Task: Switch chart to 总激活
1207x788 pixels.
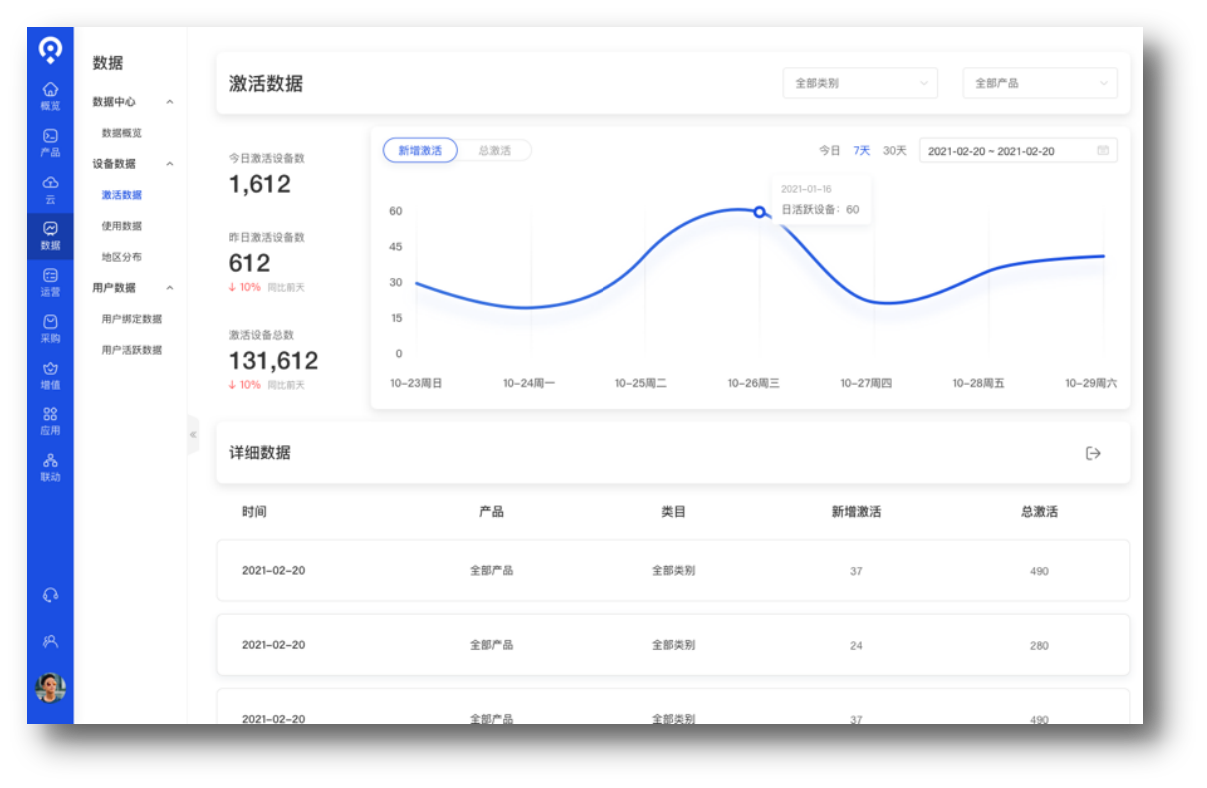Action: click(494, 151)
